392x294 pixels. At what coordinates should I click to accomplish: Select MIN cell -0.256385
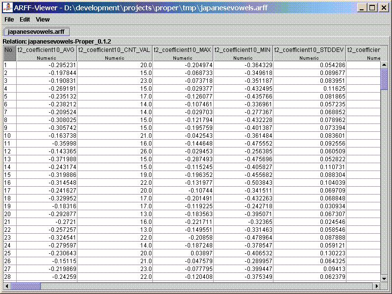(x=243, y=151)
